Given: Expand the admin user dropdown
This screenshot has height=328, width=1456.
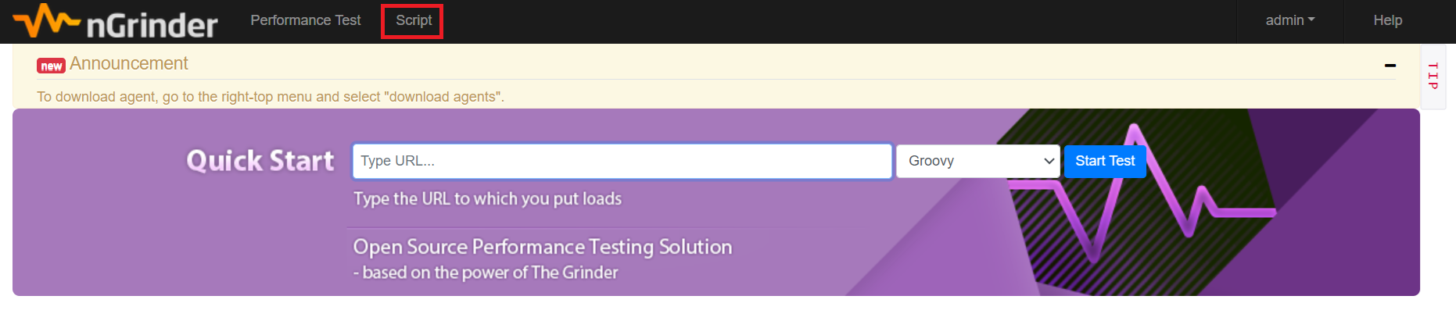Looking at the screenshot, I should click(1290, 20).
